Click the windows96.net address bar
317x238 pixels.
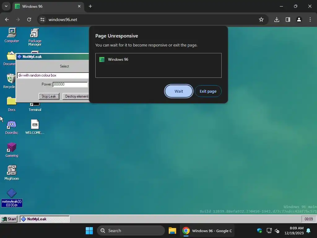tap(152, 20)
